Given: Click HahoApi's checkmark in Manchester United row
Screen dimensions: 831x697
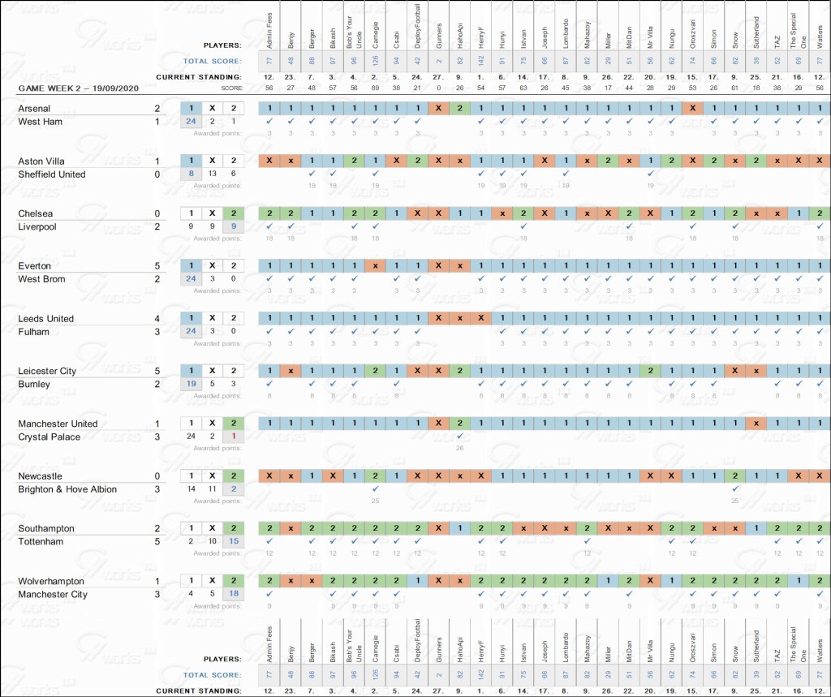Looking at the screenshot, I should pyautogui.click(x=459, y=437).
